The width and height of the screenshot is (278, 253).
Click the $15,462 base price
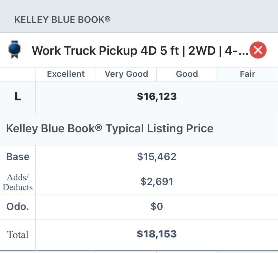click(x=157, y=157)
